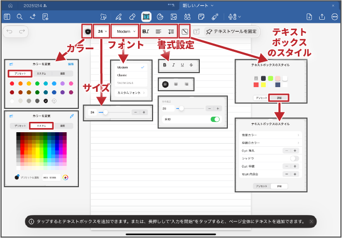The image size is (342, 238).
Task: Pick the bright green preset color swatch
Action: 37,83
